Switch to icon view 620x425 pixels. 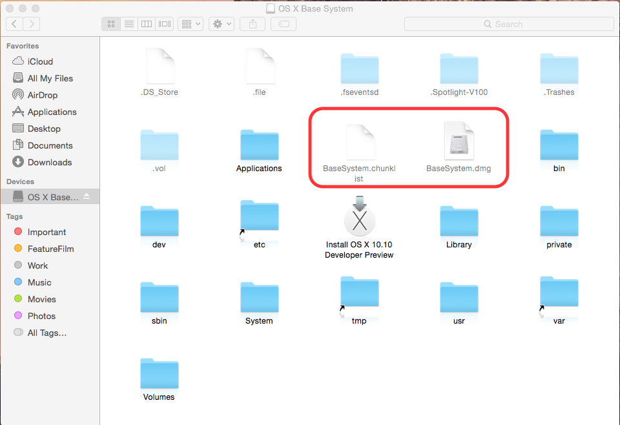[x=111, y=24]
